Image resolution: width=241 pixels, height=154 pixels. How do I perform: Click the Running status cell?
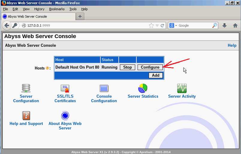pyautogui.click(x=109, y=67)
